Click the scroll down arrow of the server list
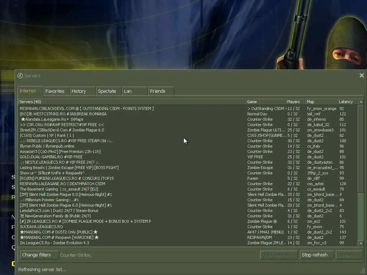The width and height of the screenshot is (367, 275). click(x=361, y=243)
